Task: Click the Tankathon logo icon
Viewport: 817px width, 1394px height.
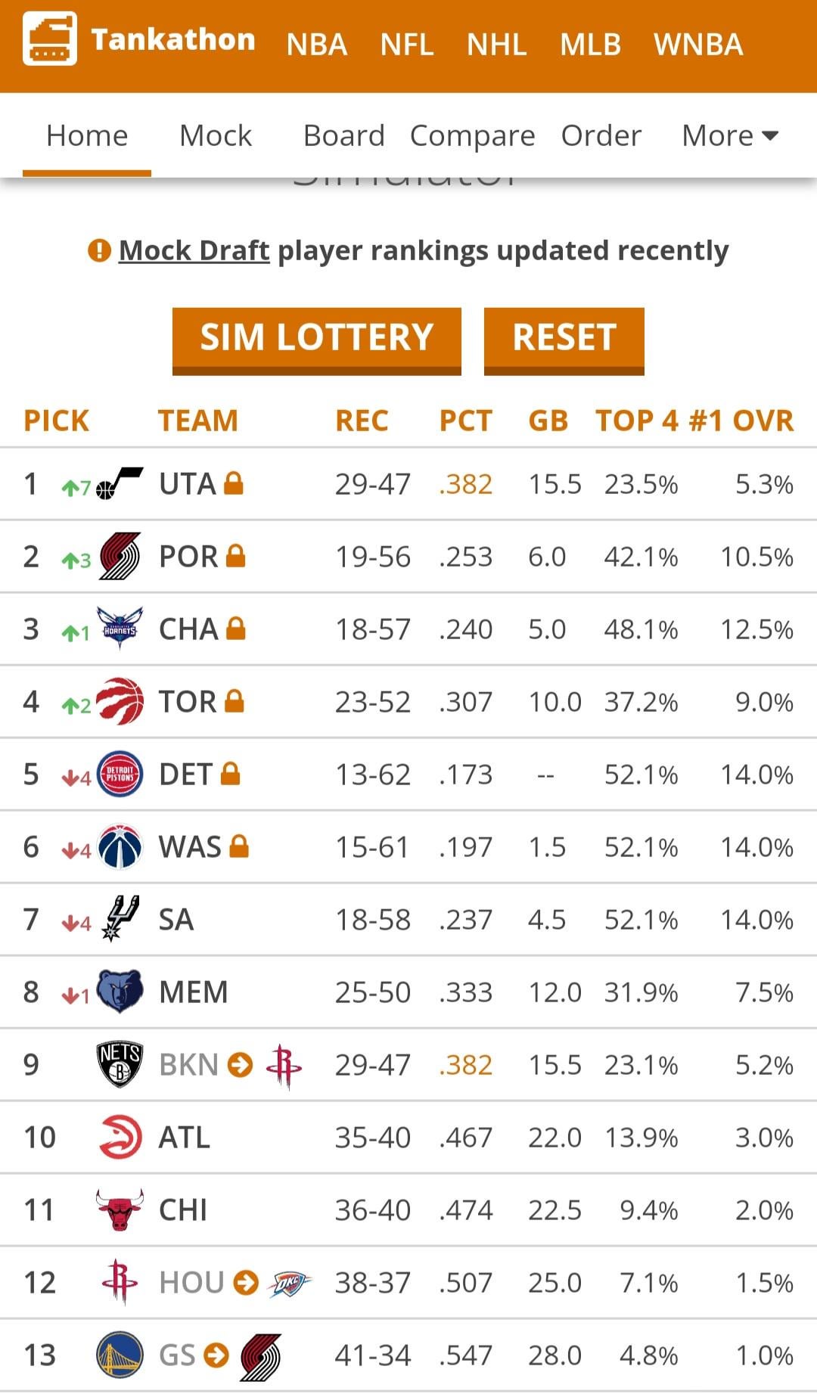Action: tap(50, 39)
